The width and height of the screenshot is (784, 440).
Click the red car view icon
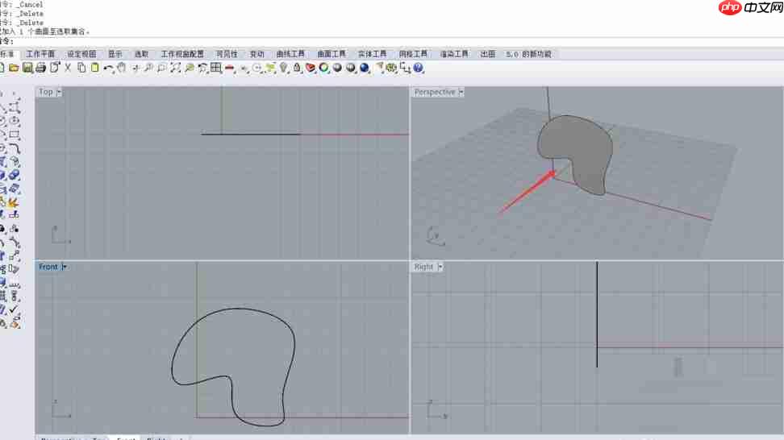tap(230, 68)
